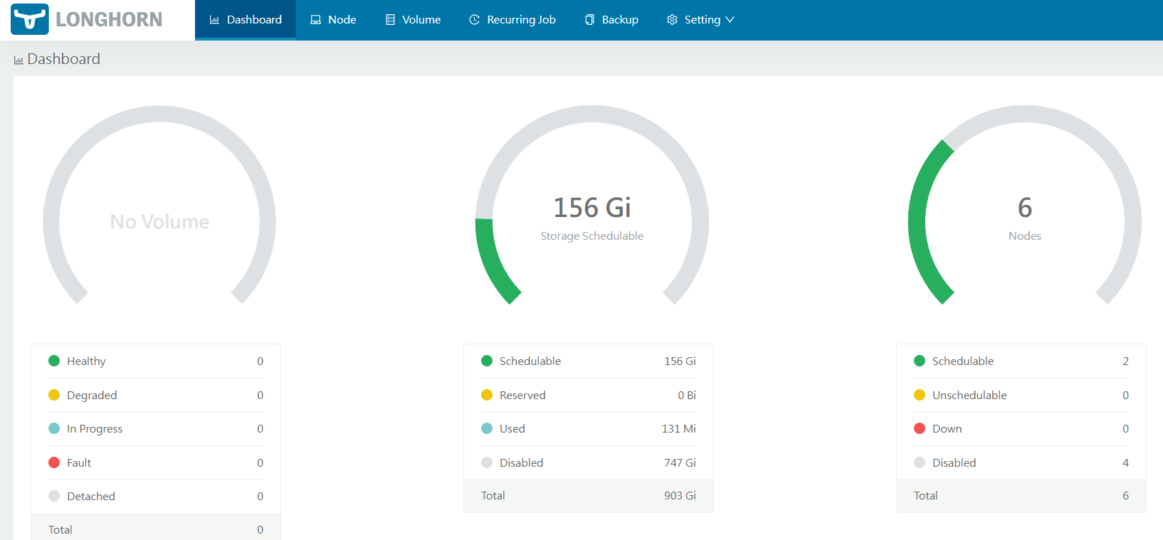The image size is (1163, 540).
Task: Click the 0 Bi Reserved value
Action: tap(687, 395)
